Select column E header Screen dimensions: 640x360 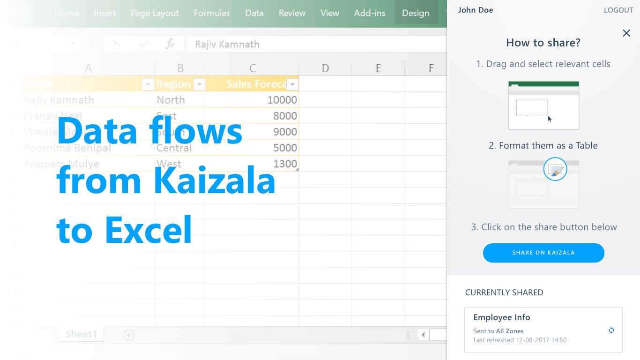coord(378,68)
